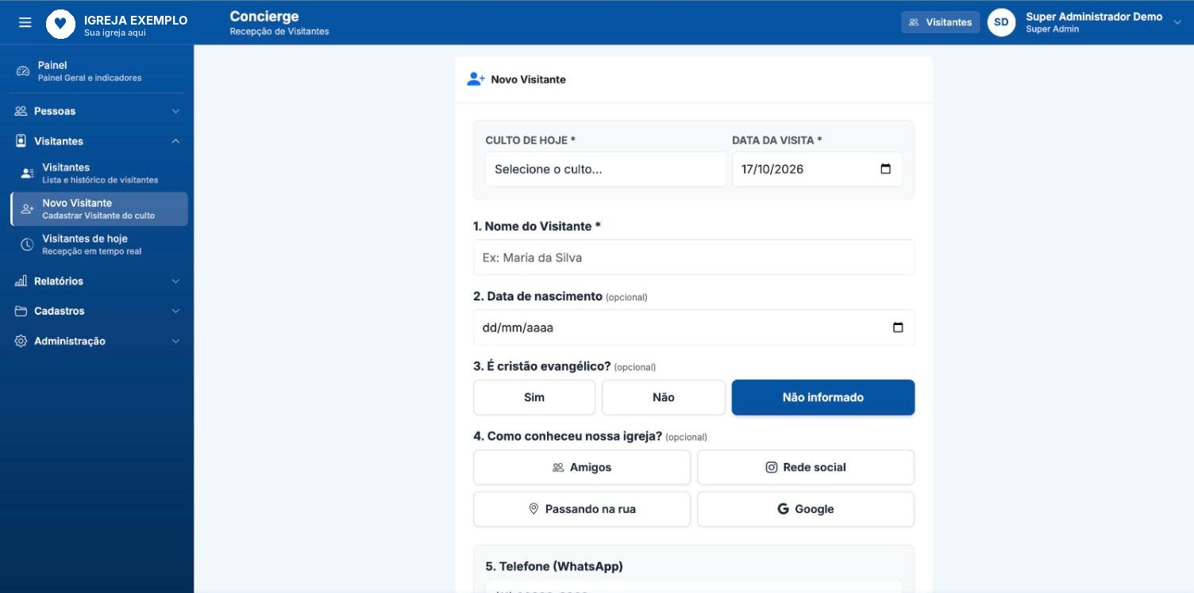Open calendar picker for Data da Visita
Screen dimensions: 1194x593
click(886, 169)
